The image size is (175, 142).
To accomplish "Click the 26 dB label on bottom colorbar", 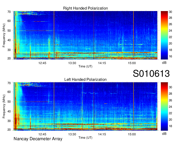I will (170, 100).
